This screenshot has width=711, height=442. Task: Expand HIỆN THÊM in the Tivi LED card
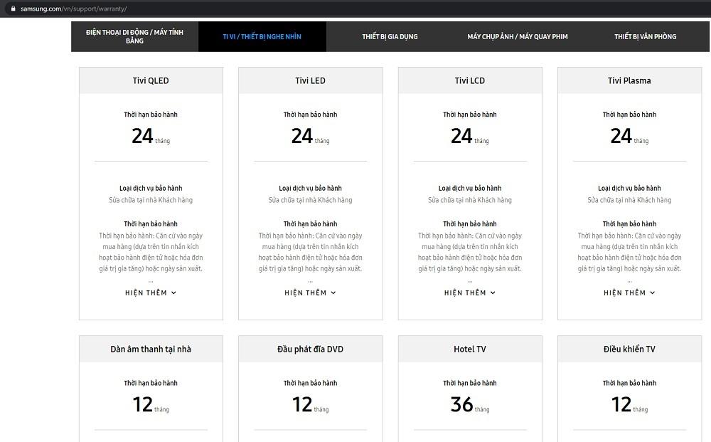pos(310,293)
